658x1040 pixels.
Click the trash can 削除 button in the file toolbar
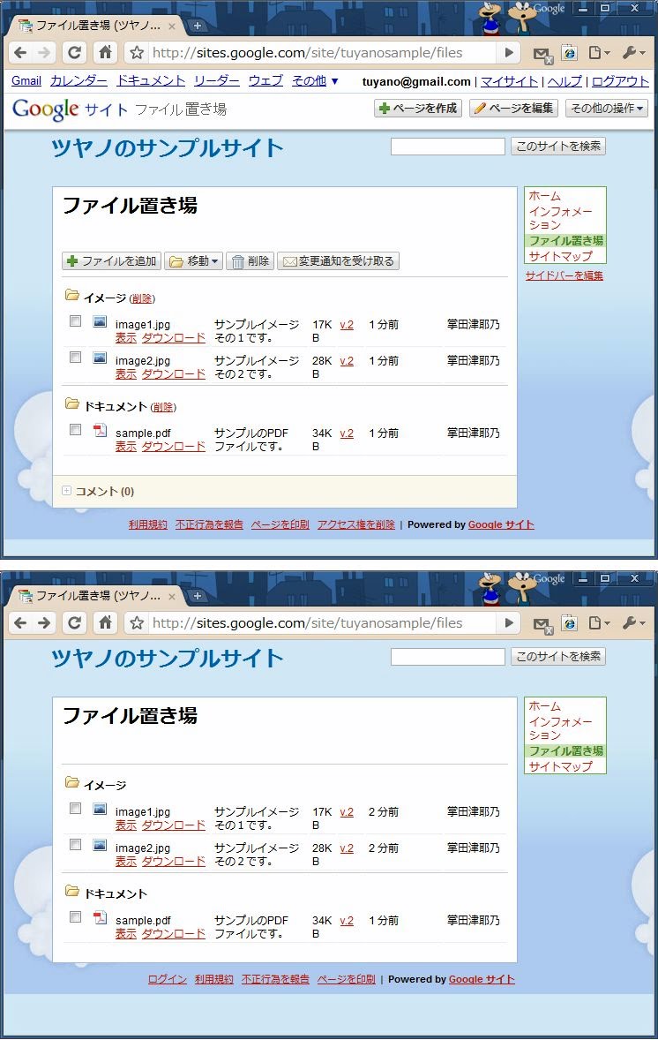[x=250, y=261]
